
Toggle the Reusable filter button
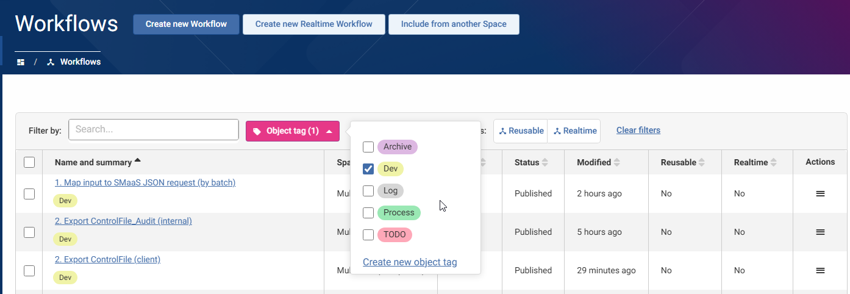point(521,131)
